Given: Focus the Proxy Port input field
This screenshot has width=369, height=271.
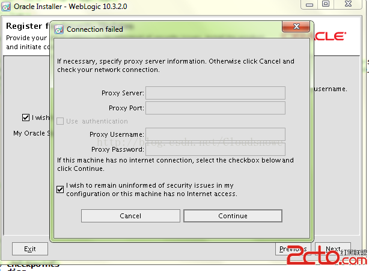Looking at the screenshot, I should click(x=215, y=108).
